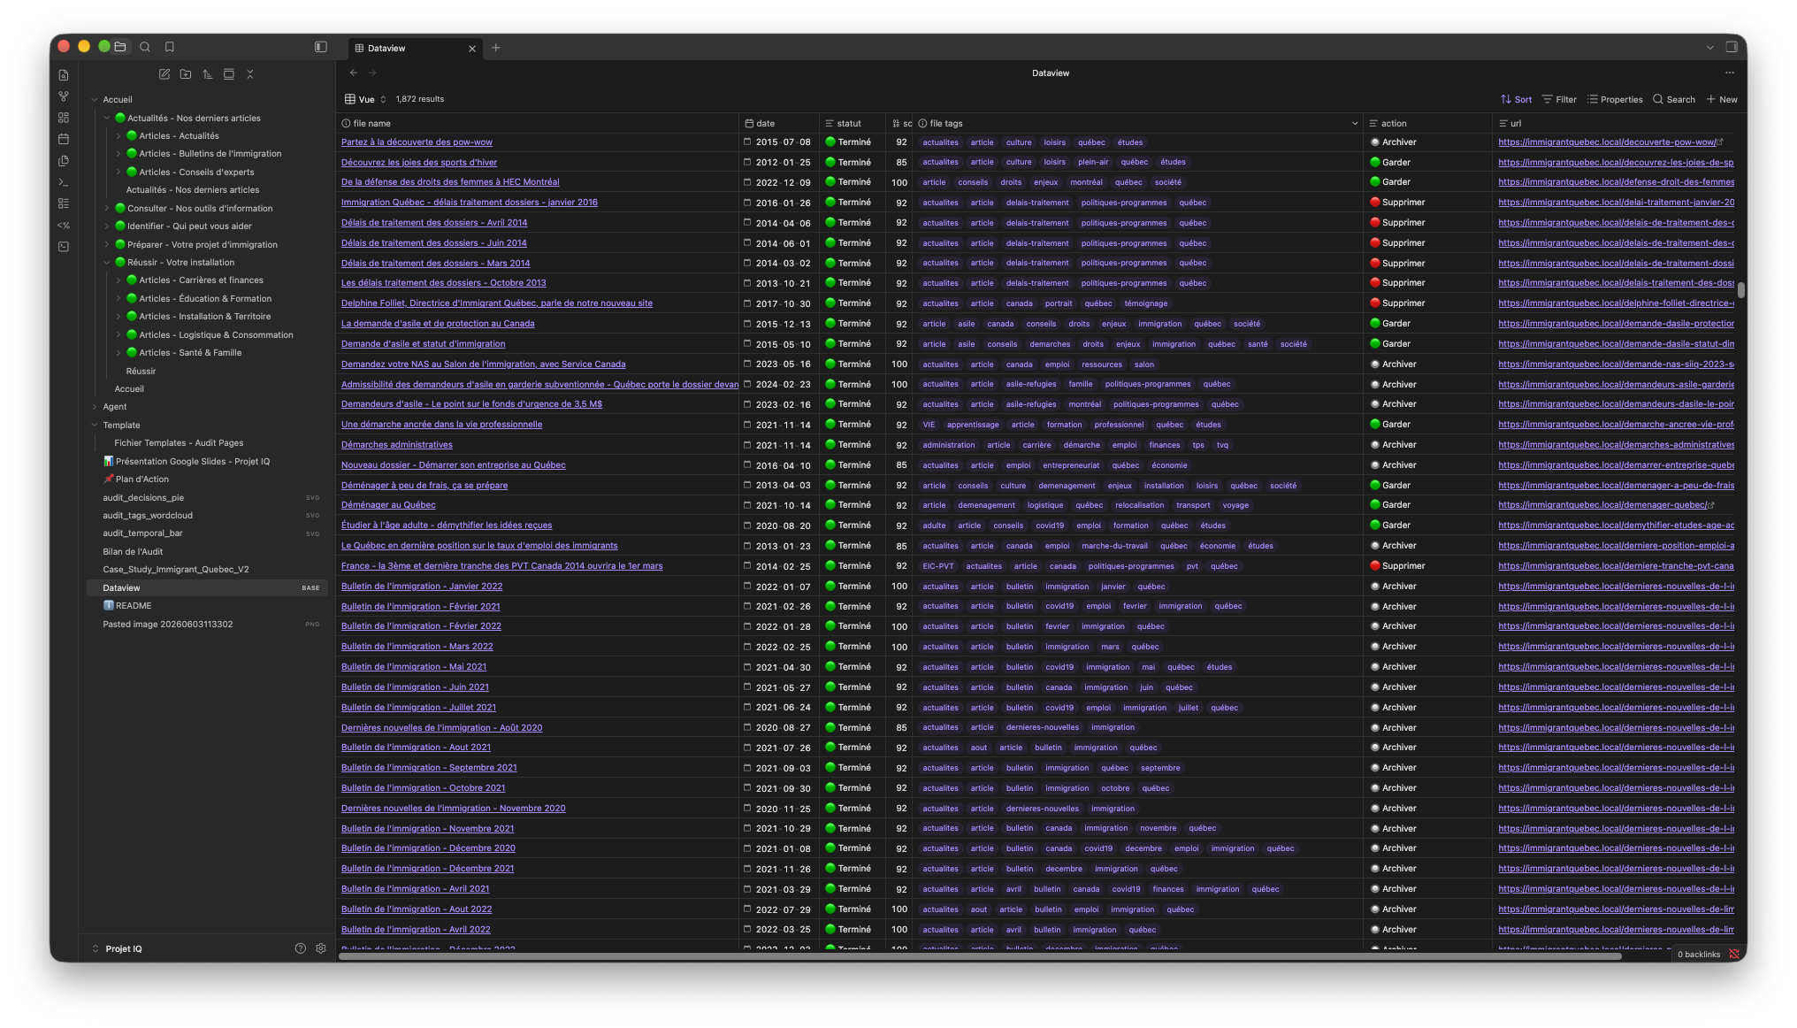Open link Déménager au Québec
Image resolution: width=1797 pixels, height=1028 pixels.
(388, 505)
